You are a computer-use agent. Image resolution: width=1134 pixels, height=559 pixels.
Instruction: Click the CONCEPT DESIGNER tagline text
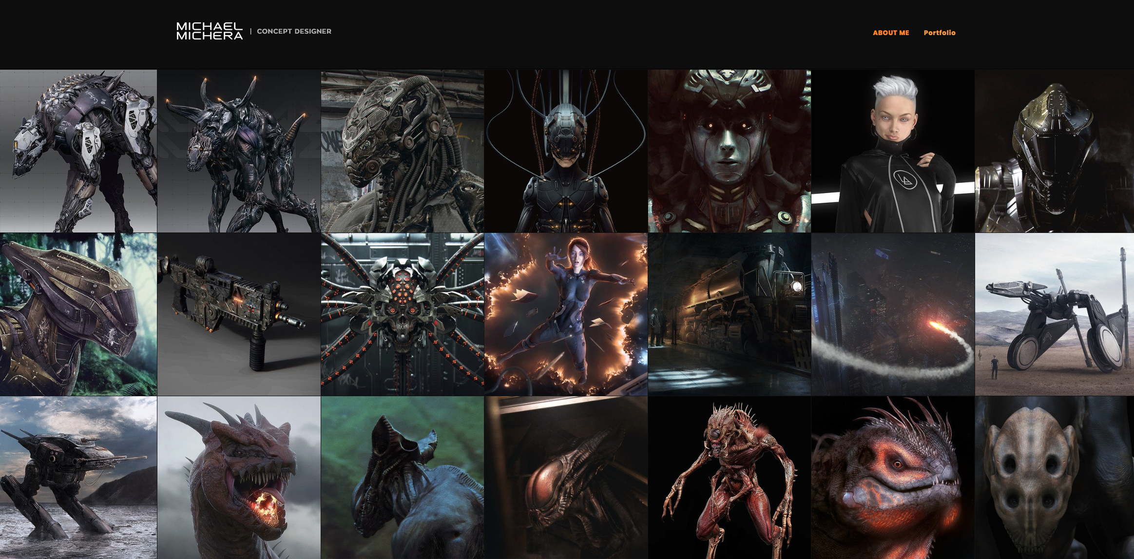[294, 31]
